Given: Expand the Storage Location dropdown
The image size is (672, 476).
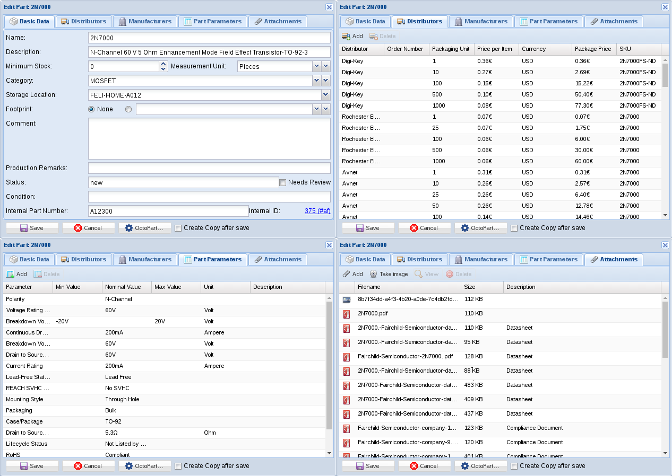Looking at the screenshot, I should pos(326,94).
